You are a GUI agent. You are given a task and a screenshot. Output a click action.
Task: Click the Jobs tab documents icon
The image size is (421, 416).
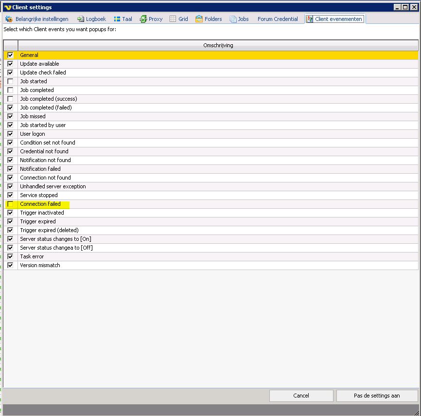[233, 19]
